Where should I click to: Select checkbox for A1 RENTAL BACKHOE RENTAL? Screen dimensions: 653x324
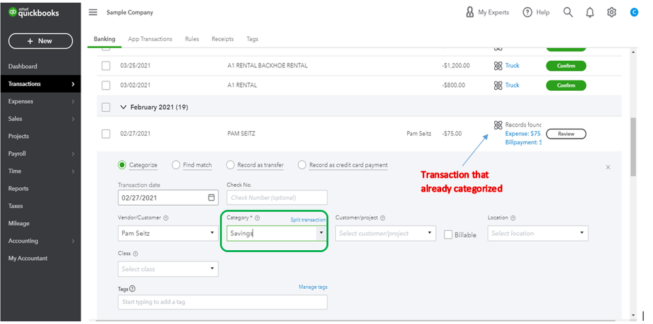(106, 66)
